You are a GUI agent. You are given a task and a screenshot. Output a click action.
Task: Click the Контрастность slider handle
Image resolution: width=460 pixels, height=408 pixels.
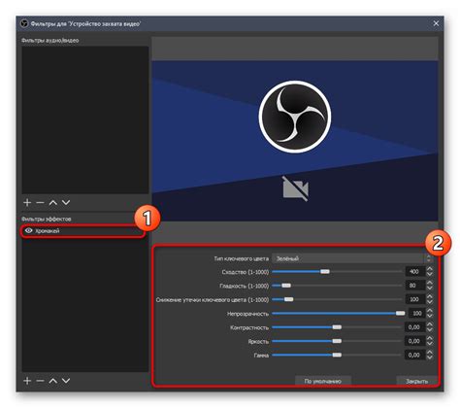point(337,327)
